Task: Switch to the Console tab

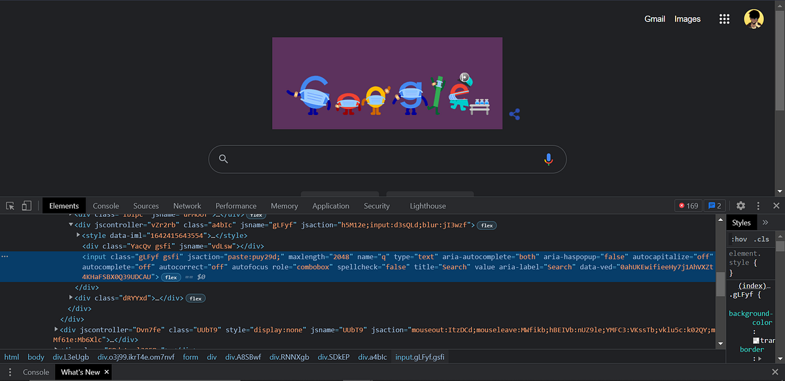Action: coord(106,206)
